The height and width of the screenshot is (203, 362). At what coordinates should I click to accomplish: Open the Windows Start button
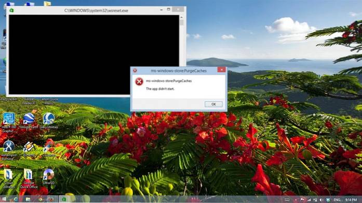click(x=4, y=199)
